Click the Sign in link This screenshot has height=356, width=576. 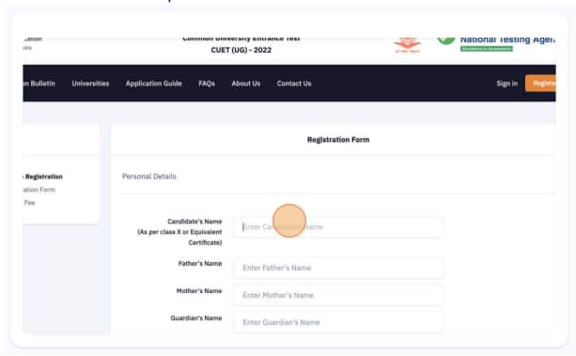507,84
